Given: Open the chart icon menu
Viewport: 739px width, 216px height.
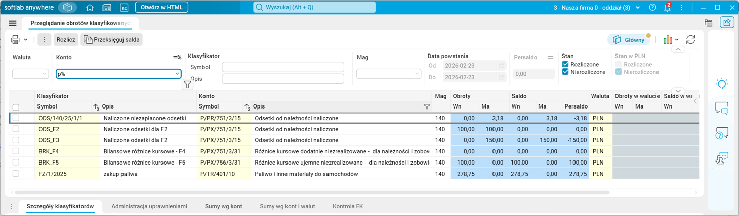Looking at the screenshot, I should coord(671,39).
